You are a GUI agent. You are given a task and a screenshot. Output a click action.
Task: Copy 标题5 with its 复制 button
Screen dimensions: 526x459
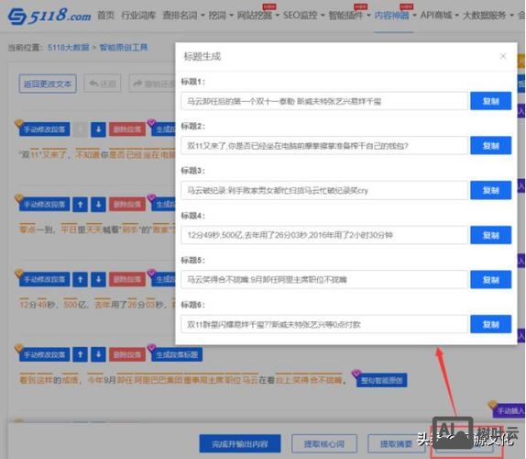491,280
